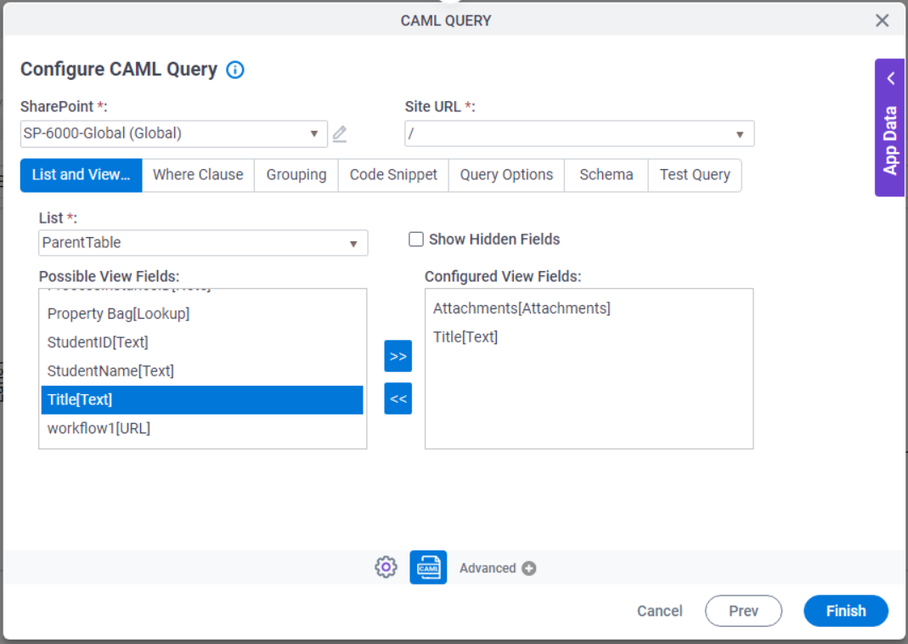Image resolution: width=908 pixels, height=644 pixels.
Task: Close the CAML Query dialog
Action: pyautogui.click(x=882, y=20)
